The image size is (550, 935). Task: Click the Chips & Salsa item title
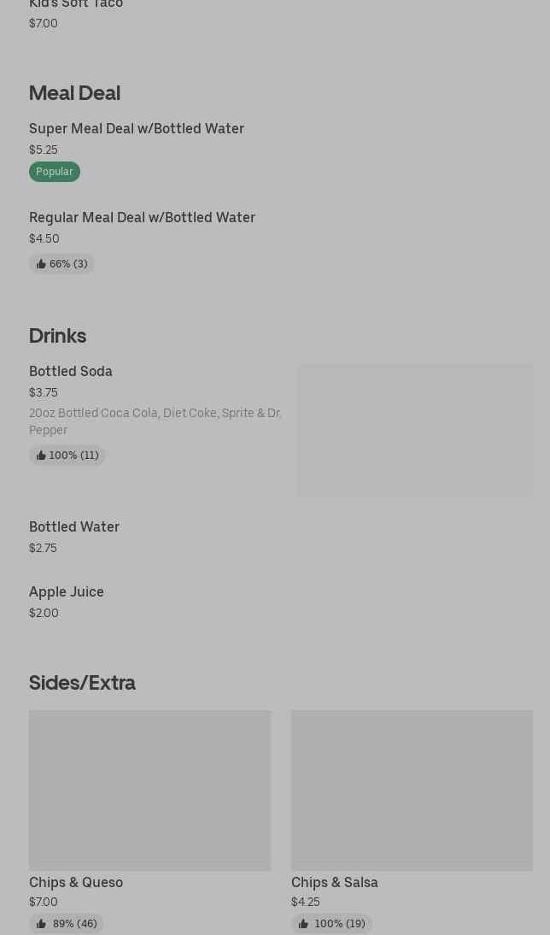pyautogui.click(x=335, y=882)
